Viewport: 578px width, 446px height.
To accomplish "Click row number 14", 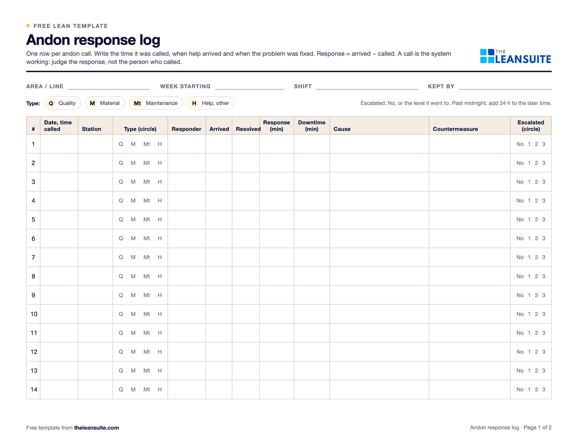I will [x=34, y=390].
